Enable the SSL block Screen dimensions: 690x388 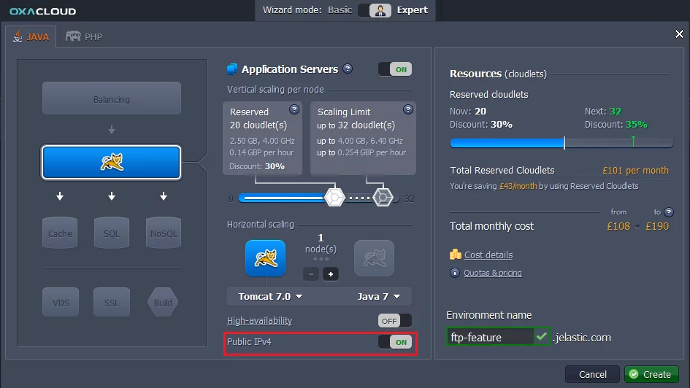(111, 303)
